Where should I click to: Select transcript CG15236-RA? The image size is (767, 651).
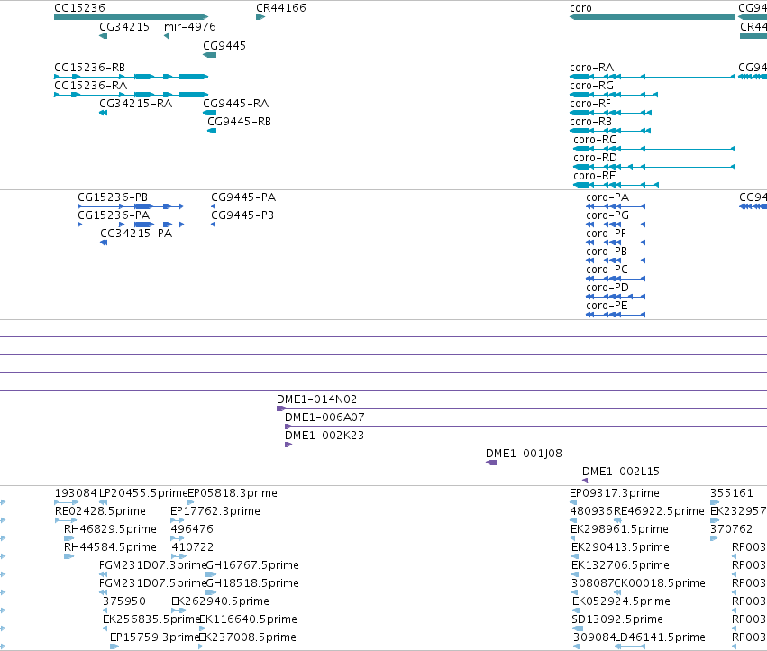click(131, 95)
